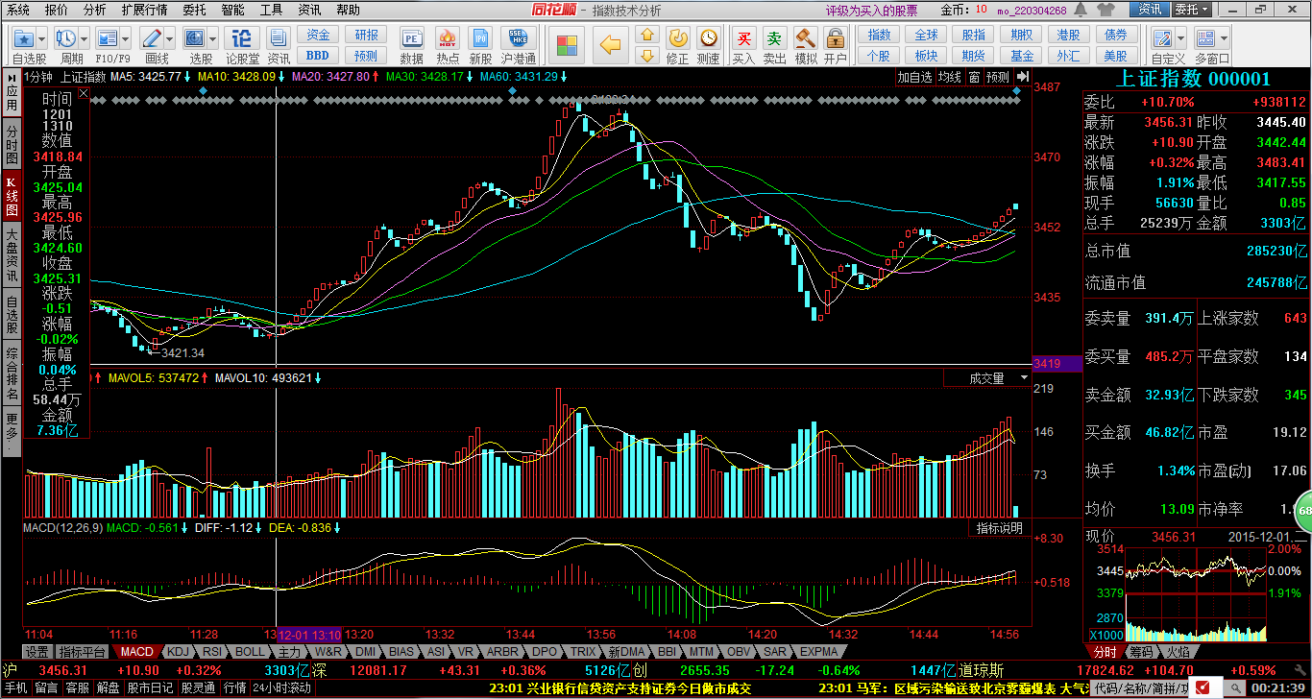The width and height of the screenshot is (1312, 699).
Task: Open the 智能 menu
Action: point(232,9)
